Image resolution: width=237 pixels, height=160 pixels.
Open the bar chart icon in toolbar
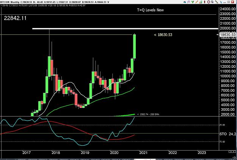[201, 2]
